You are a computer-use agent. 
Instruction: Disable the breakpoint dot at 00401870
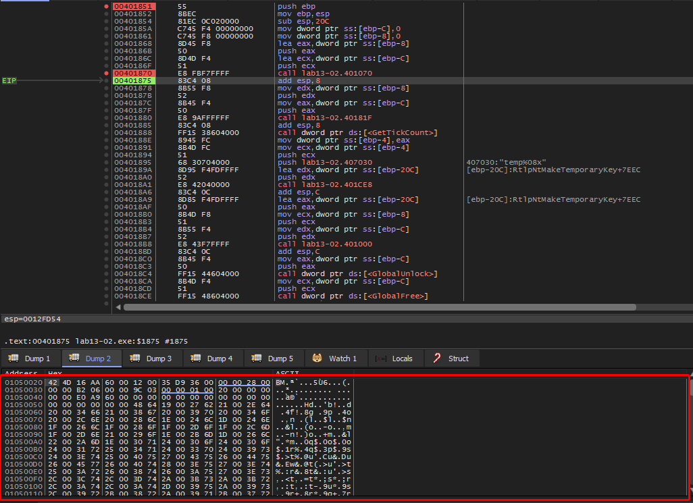pos(106,73)
